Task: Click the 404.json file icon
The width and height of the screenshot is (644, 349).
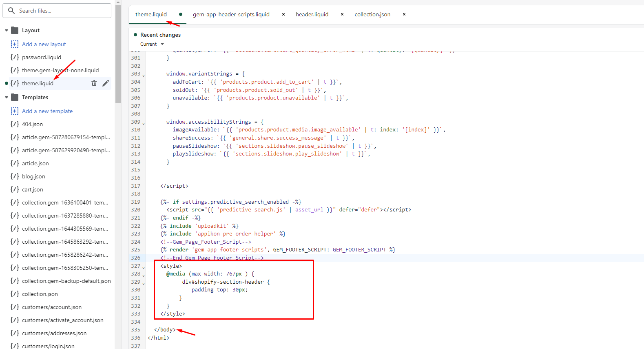Action: 15,124
